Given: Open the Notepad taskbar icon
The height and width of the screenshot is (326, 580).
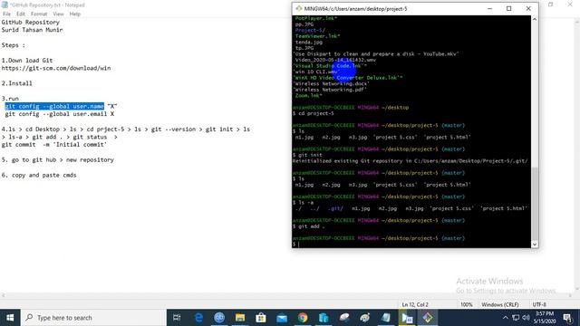Looking at the screenshot, I should [x=386, y=318].
